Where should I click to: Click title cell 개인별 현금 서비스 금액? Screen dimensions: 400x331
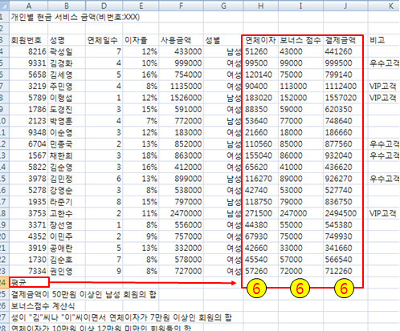pyautogui.click(x=76, y=17)
